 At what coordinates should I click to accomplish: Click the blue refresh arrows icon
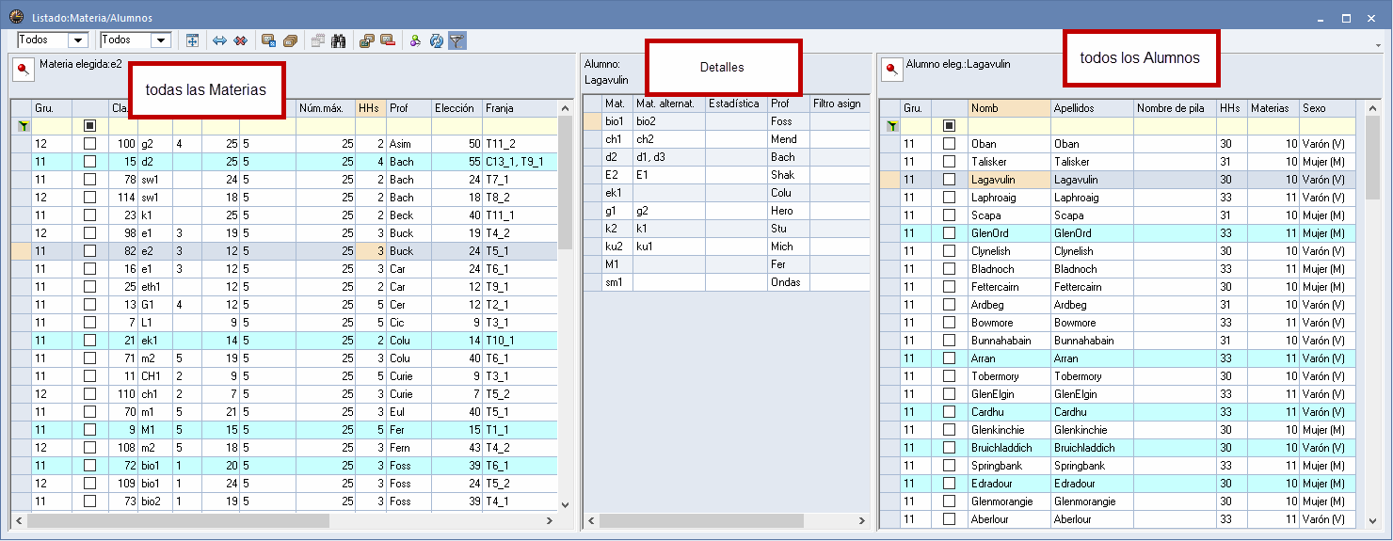click(x=437, y=40)
